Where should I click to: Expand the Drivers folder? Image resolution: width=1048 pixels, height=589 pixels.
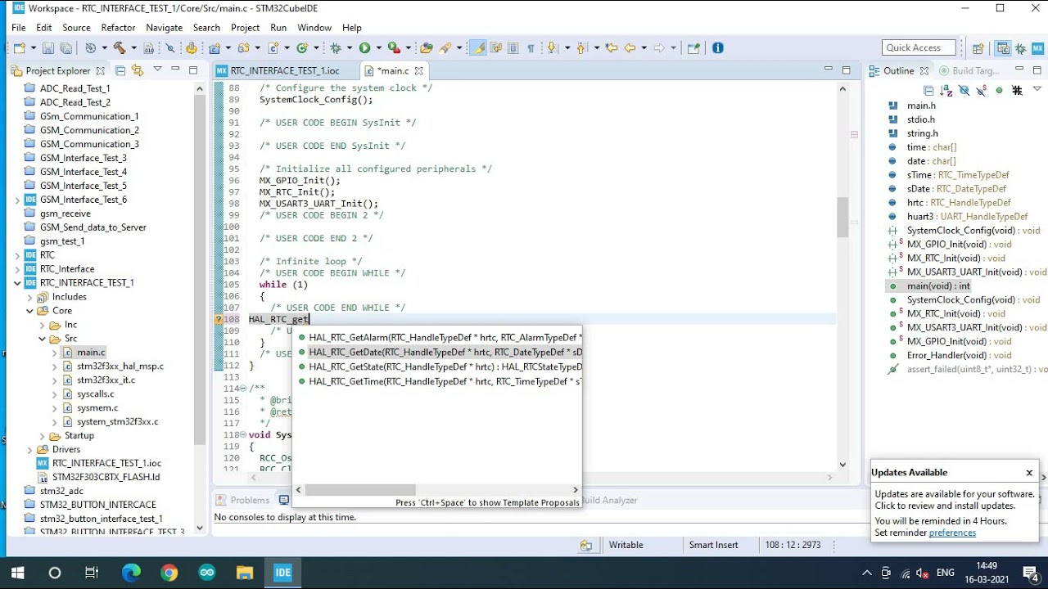click(x=30, y=450)
